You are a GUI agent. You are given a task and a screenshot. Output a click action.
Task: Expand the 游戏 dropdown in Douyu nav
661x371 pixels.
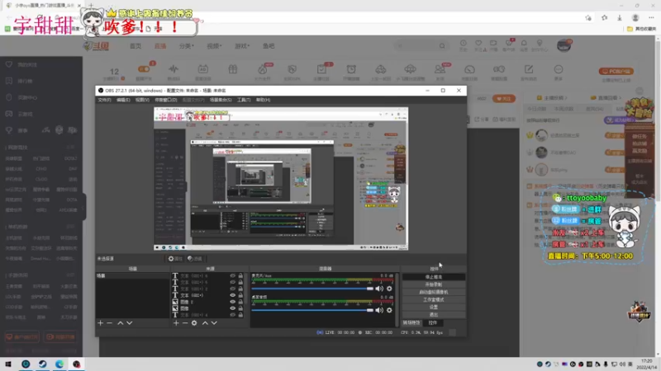pos(242,46)
